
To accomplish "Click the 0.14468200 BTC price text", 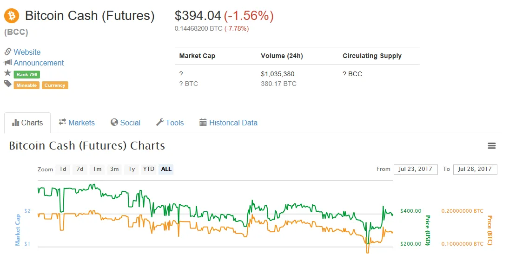I will pos(198,28).
